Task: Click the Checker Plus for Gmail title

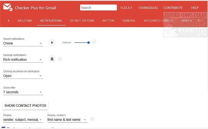Action: (x=35, y=8)
